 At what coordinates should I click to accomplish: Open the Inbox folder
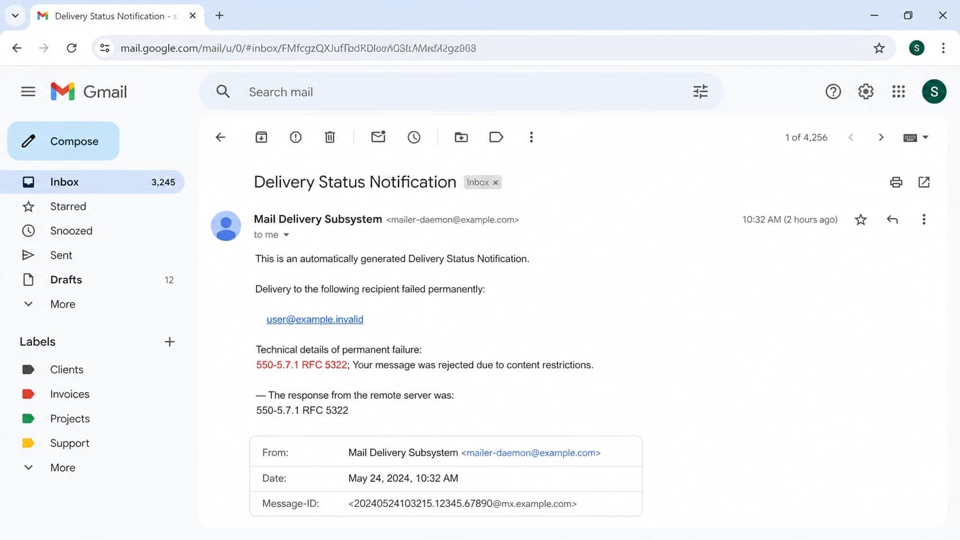(92, 182)
